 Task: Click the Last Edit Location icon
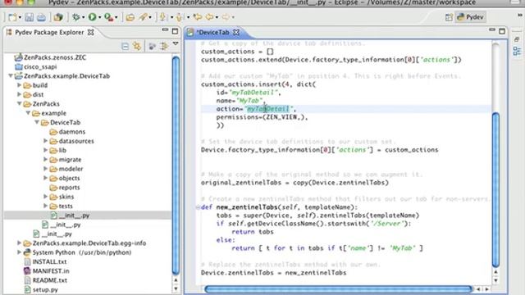point(198,16)
